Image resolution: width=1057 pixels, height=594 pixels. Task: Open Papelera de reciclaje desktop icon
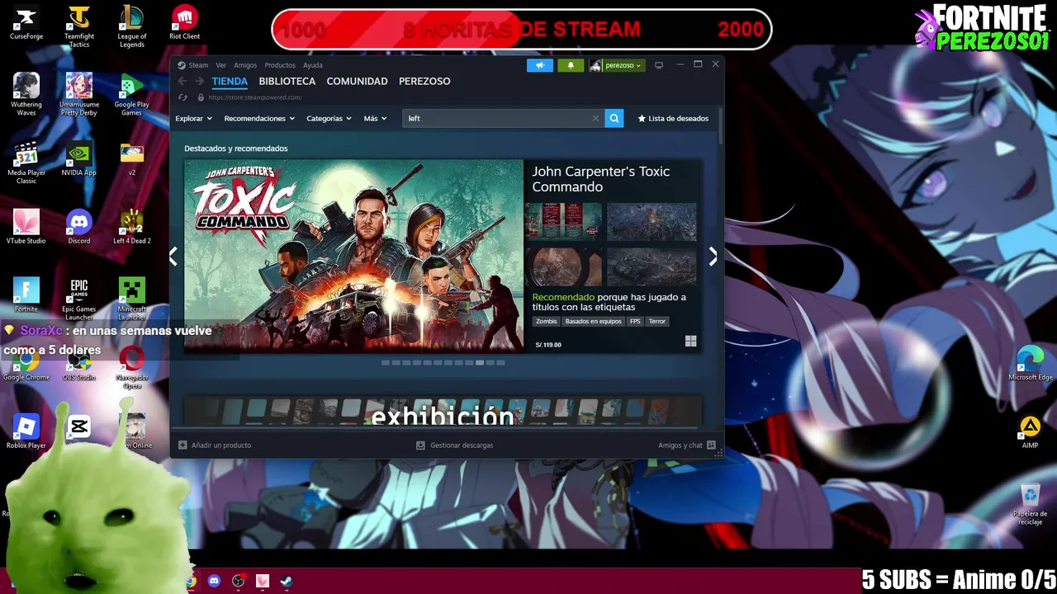pyautogui.click(x=1030, y=504)
